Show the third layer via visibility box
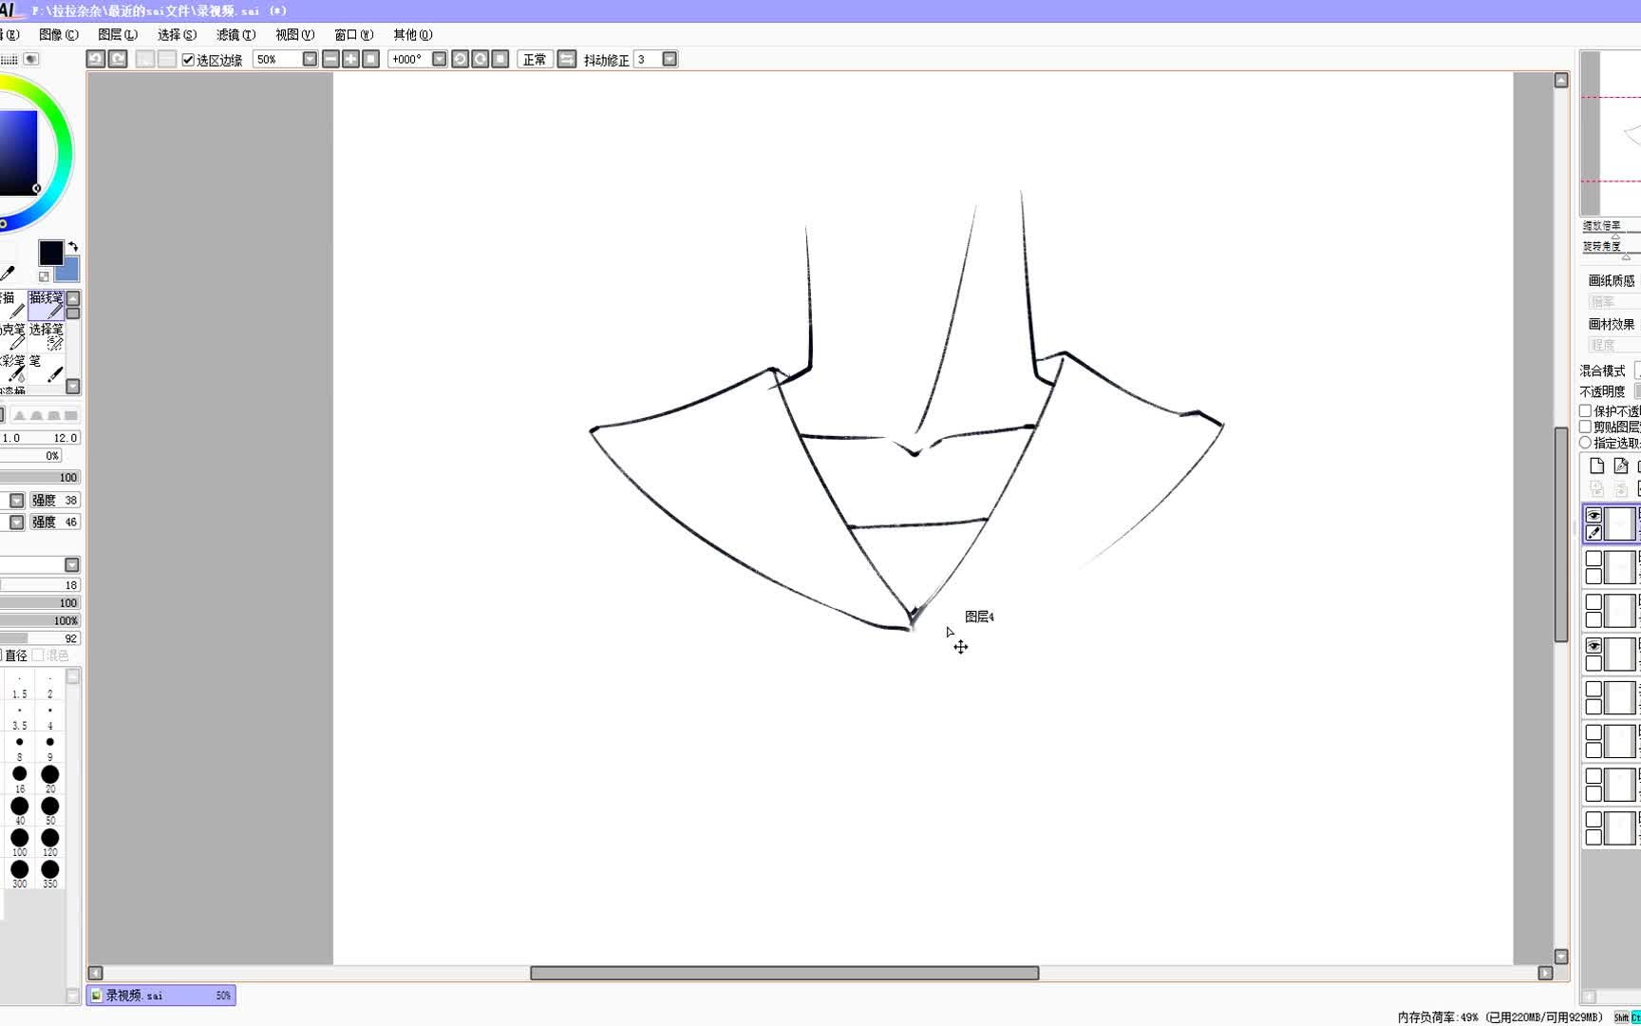Viewport: 1641px width, 1026px height. coord(1594,602)
